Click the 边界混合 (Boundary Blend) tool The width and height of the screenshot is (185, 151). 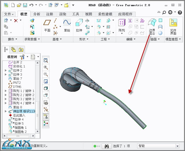pos(152,26)
